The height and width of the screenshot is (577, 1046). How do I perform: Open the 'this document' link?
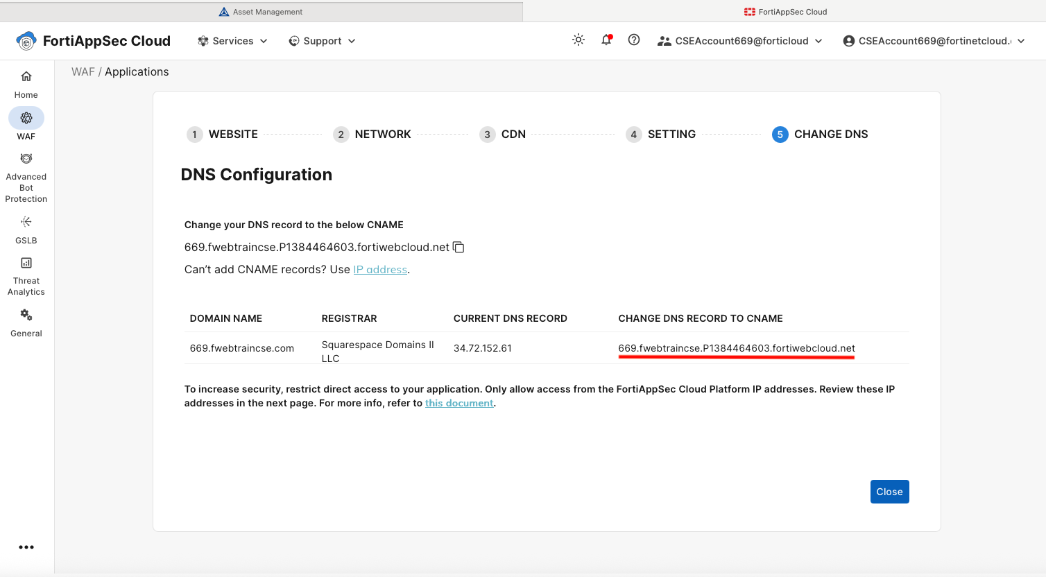pyautogui.click(x=459, y=403)
